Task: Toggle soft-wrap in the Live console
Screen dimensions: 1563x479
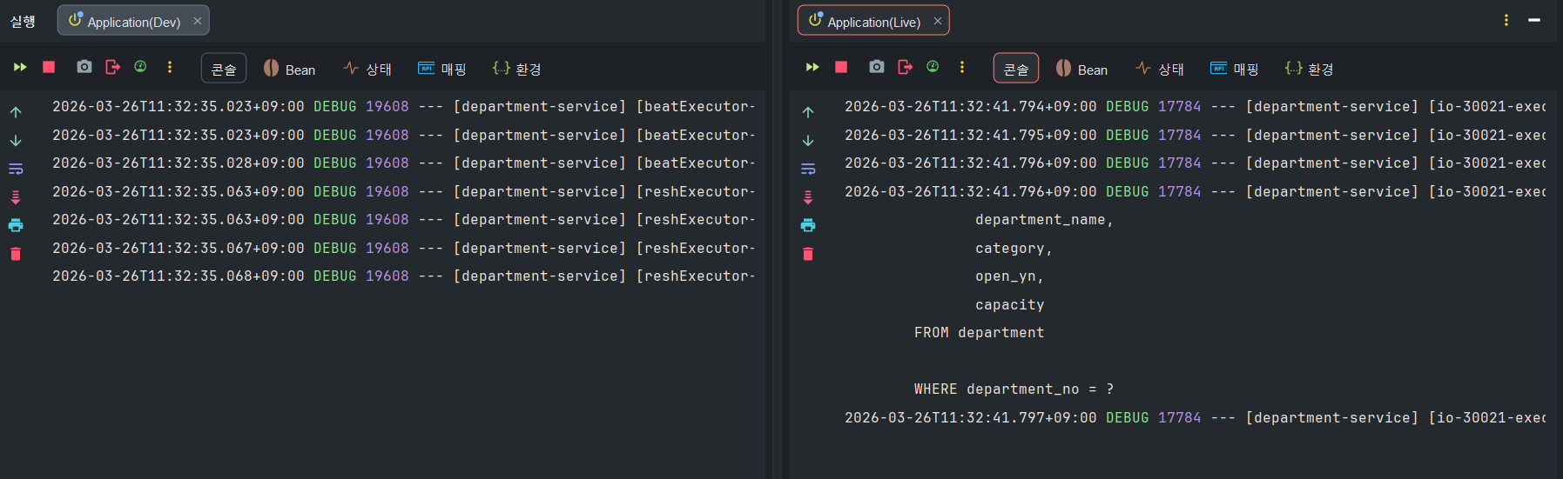Action: click(808, 169)
